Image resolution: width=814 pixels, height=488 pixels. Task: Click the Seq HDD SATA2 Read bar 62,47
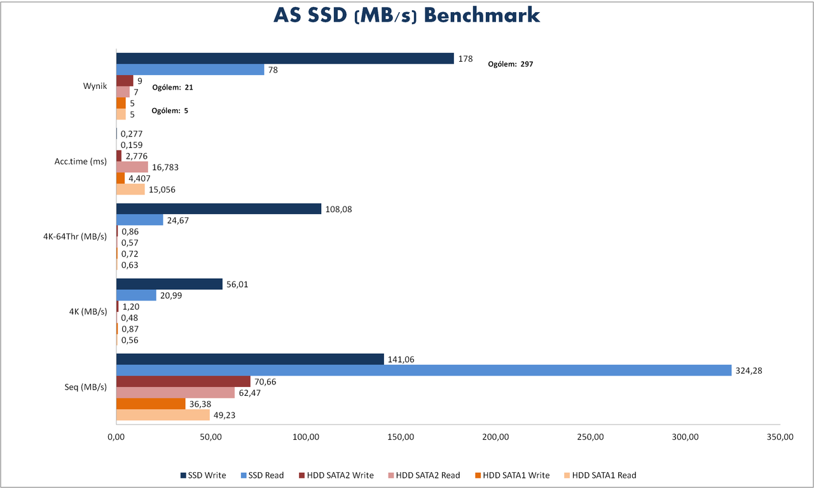pos(176,393)
